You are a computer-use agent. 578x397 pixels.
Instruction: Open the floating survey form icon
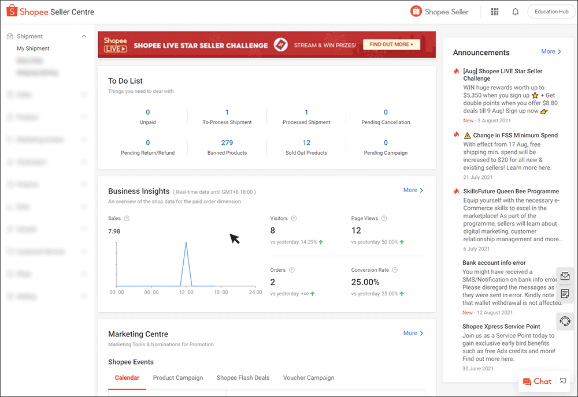point(565,294)
